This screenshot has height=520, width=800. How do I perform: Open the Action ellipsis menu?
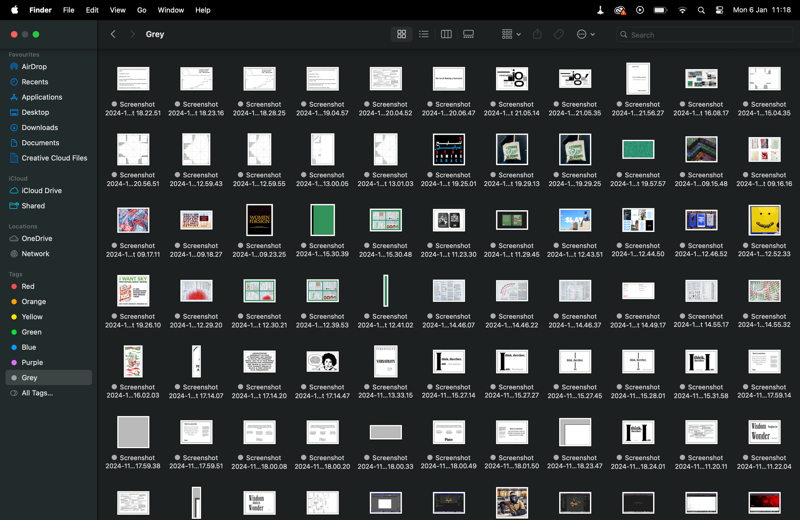pos(586,34)
